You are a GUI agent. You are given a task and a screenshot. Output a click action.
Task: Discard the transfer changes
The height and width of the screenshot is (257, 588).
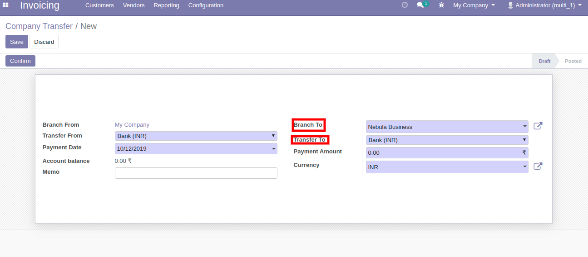click(44, 42)
